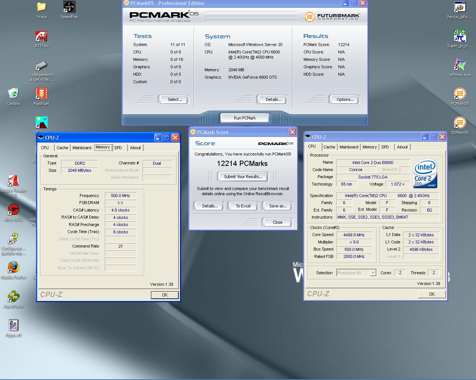Export score To Excel
476x380 pixels.
[x=243, y=206]
